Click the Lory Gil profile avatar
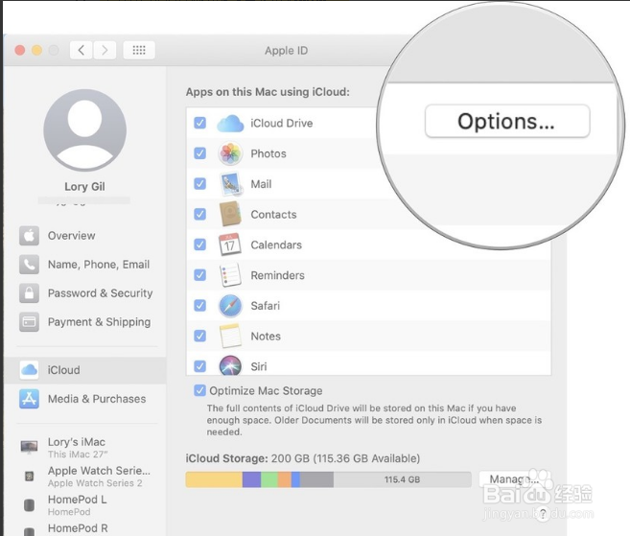 [x=84, y=130]
